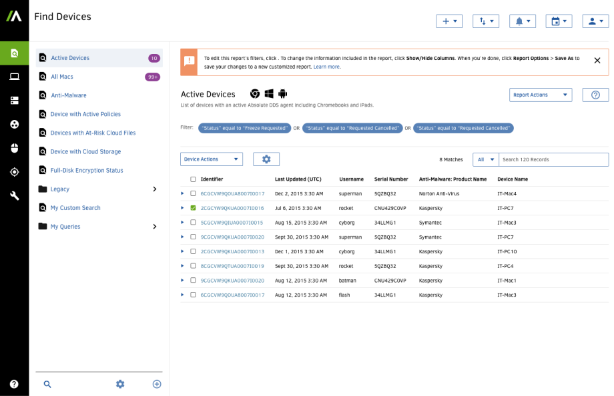The width and height of the screenshot is (614, 396).
Task: Click the user account icon in header
Action: click(595, 21)
